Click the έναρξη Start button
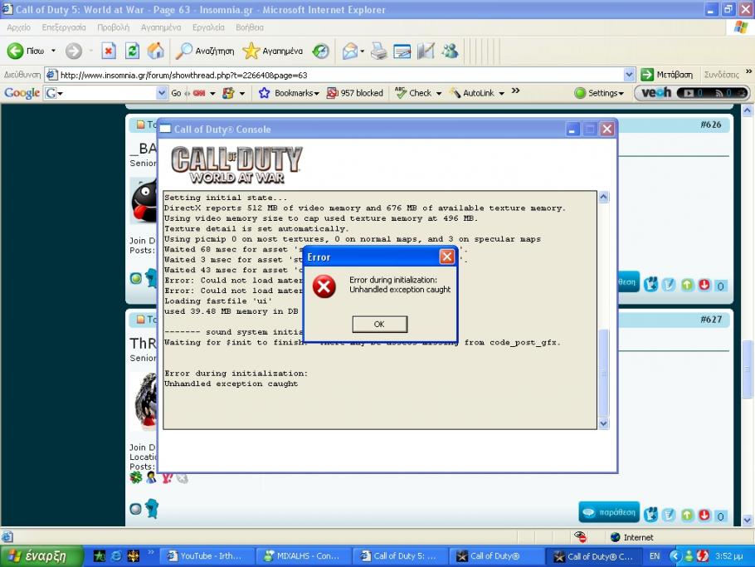Image resolution: width=755 pixels, height=567 pixels. [x=41, y=556]
